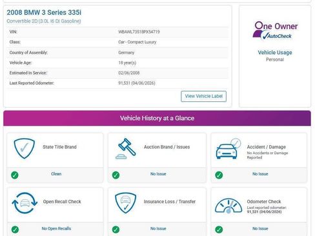Click the 91,531 odometer value in the details table
The height and width of the screenshot is (236, 315).
(137, 83)
